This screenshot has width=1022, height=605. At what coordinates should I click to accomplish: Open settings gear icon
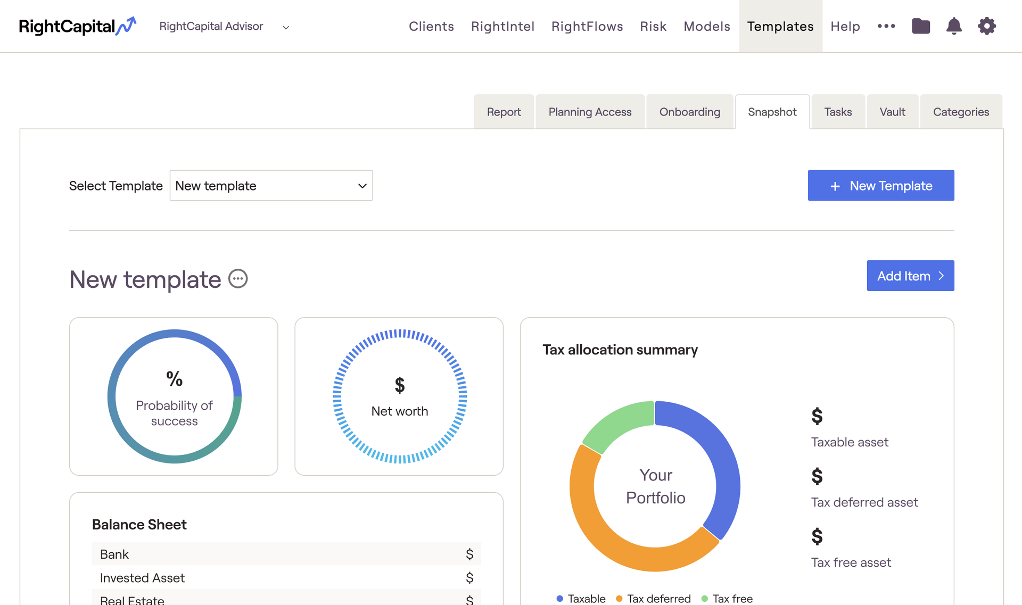[x=987, y=26]
